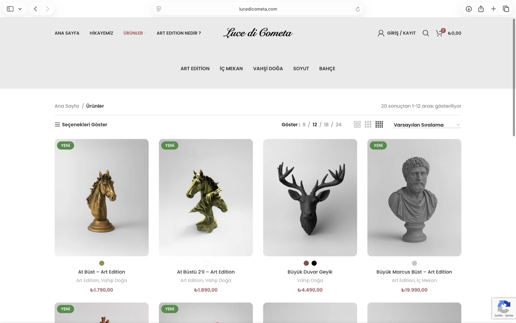Open the site search magnifier icon
The image size is (516, 323).
(426, 33)
